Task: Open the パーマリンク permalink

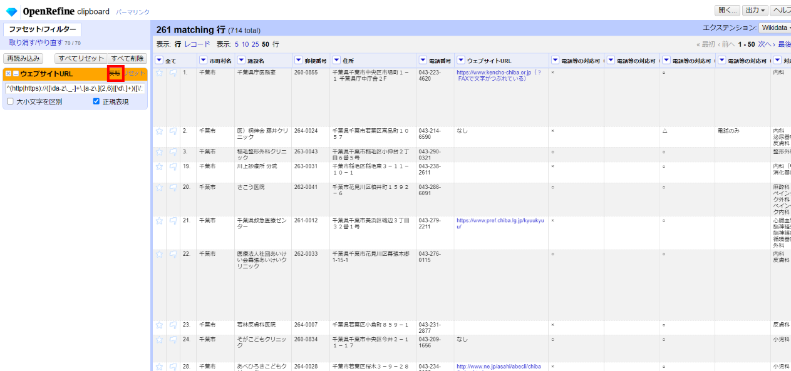Action: tap(132, 12)
